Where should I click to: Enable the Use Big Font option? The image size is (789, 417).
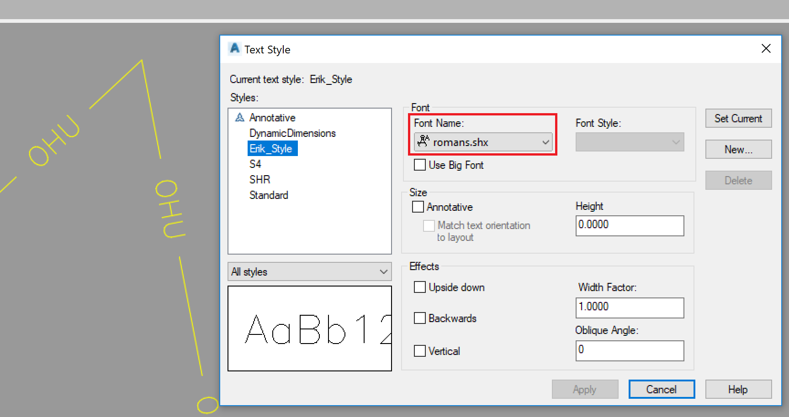click(x=420, y=165)
